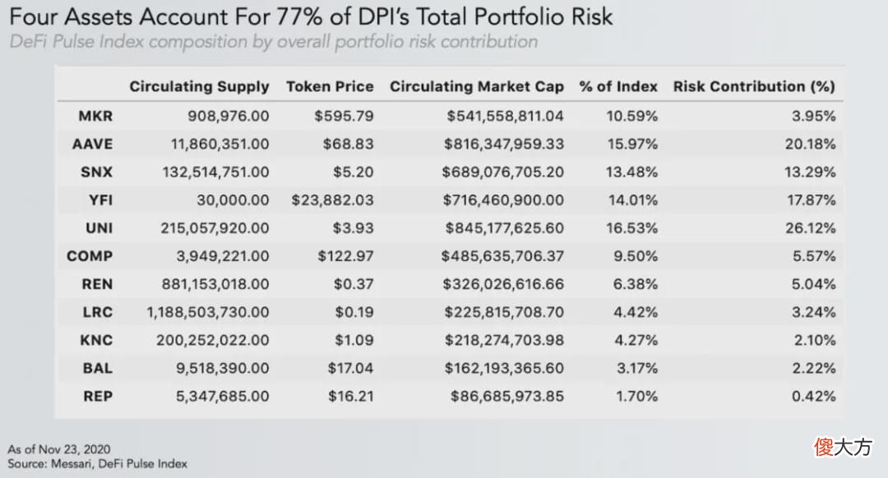Click the AAVE ticker label
This screenshot has height=478, width=888.
[92, 145]
